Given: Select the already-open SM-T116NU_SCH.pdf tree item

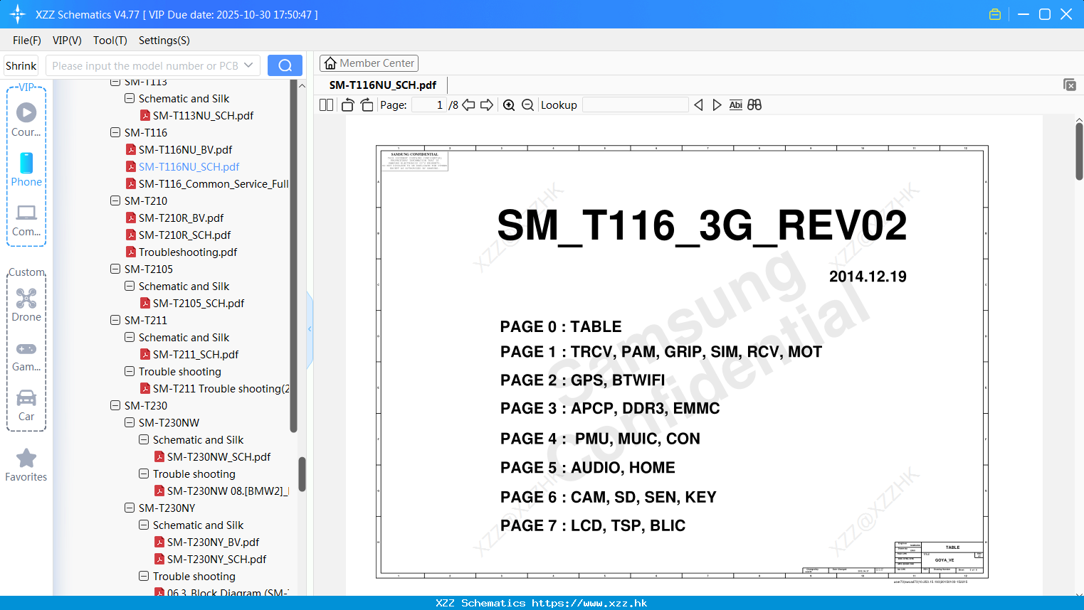Looking at the screenshot, I should (189, 166).
